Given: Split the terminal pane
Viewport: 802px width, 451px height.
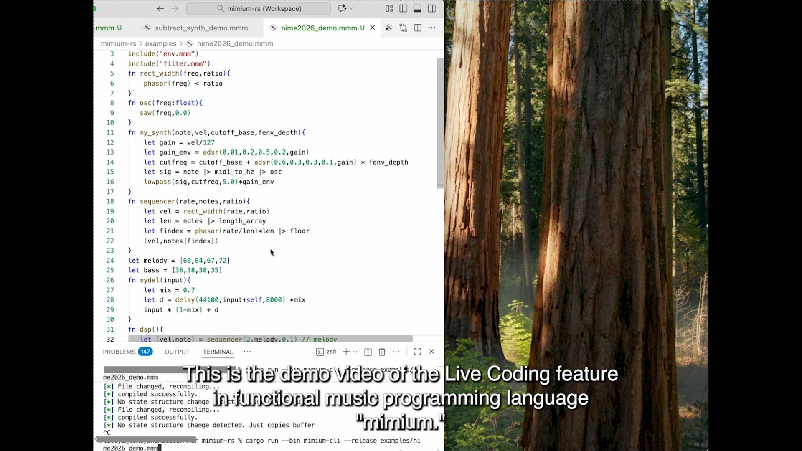Looking at the screenshot, I should click(368, 352).
